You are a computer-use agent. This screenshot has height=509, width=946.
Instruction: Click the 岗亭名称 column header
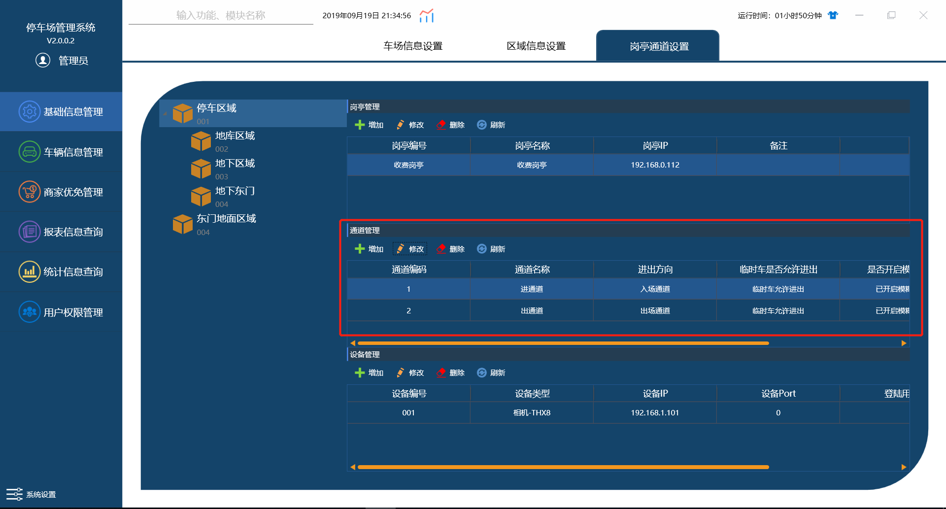click(532, 146)
